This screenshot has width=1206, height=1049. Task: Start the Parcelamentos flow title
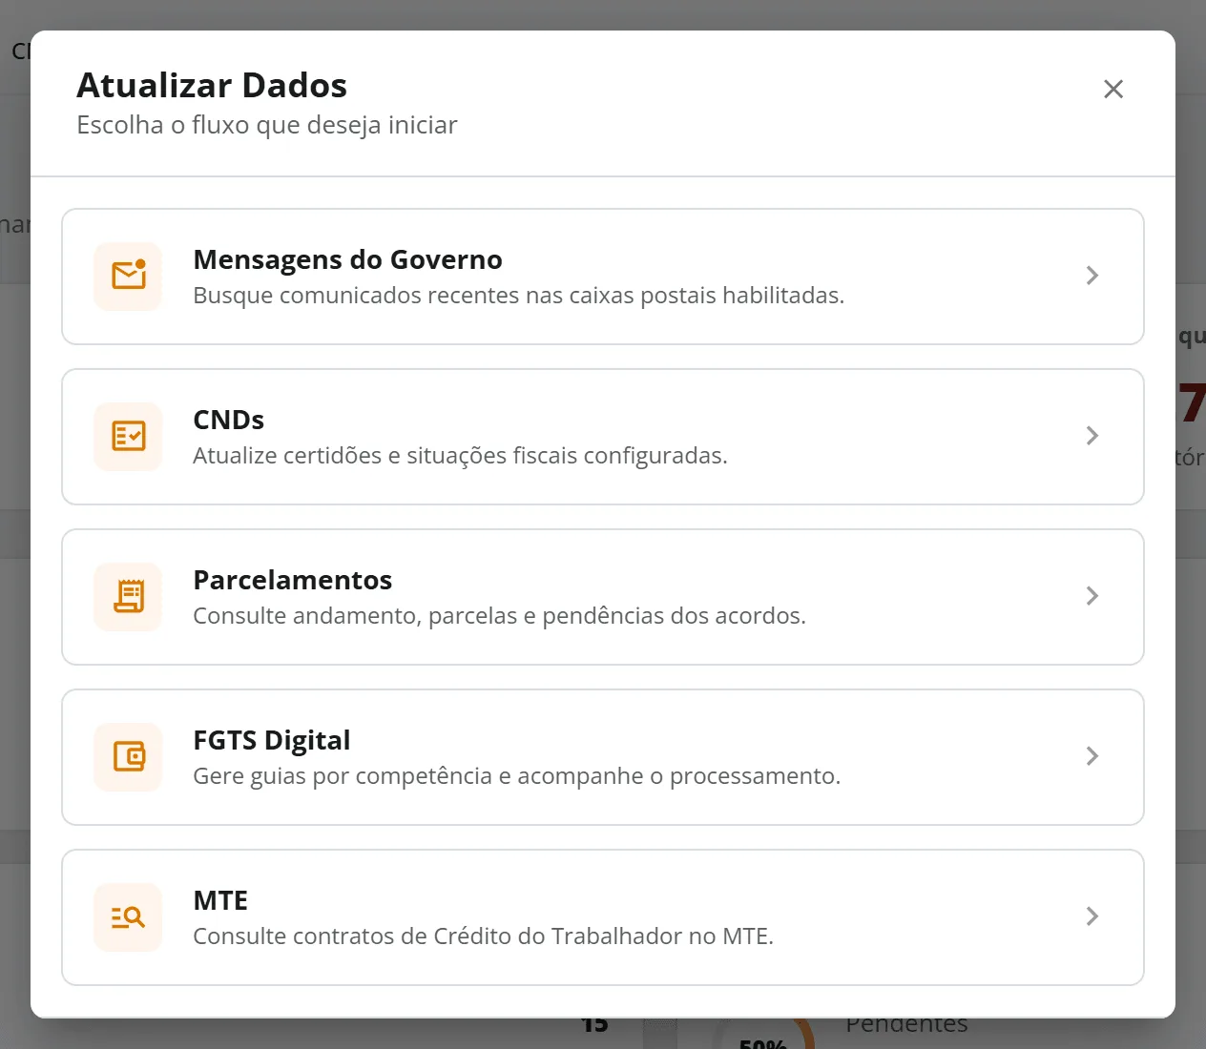(292, 580)
